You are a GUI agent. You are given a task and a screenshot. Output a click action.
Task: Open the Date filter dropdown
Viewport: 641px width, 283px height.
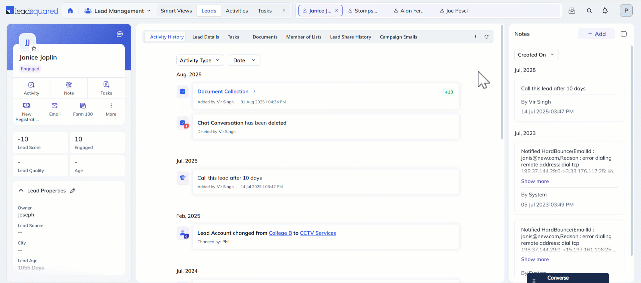point(244,60)
